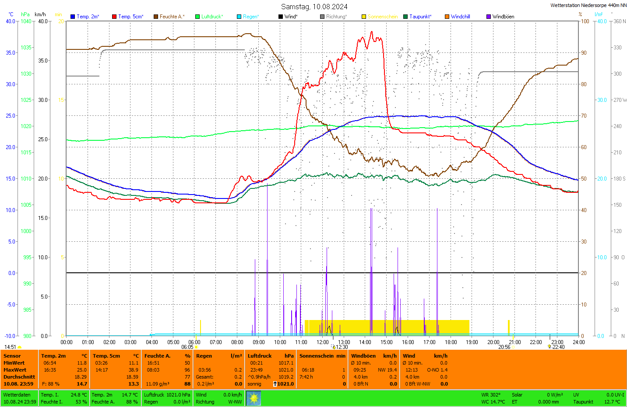The image size is (627, 407).
Task: Click the green Luftdruck legend square
Action: (197, 17)
